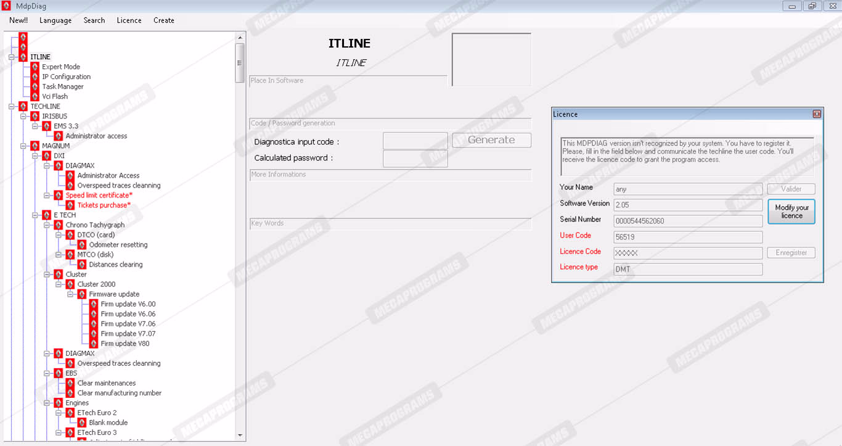This screenshot has height=446, width=842.
Task: Click the icon beside Firm update V6.00
Action: pyautogui.click(x=93, y=304)
